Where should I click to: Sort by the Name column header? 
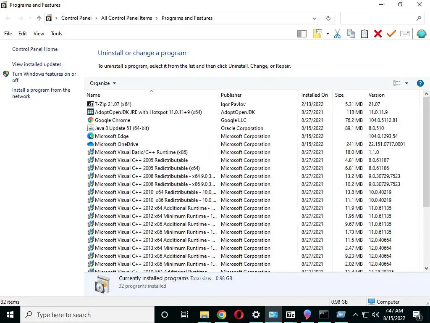coord(151,95)
